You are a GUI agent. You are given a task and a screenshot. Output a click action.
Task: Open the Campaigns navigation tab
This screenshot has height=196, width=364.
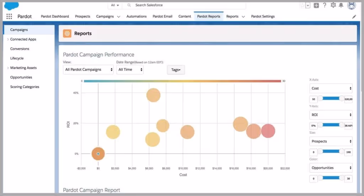(x=105, y=16)
